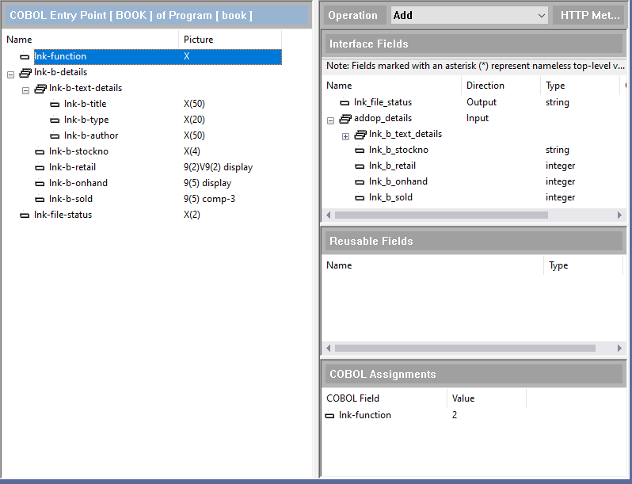Click right scroll arrow in Reusable Fields

[619, 349]
